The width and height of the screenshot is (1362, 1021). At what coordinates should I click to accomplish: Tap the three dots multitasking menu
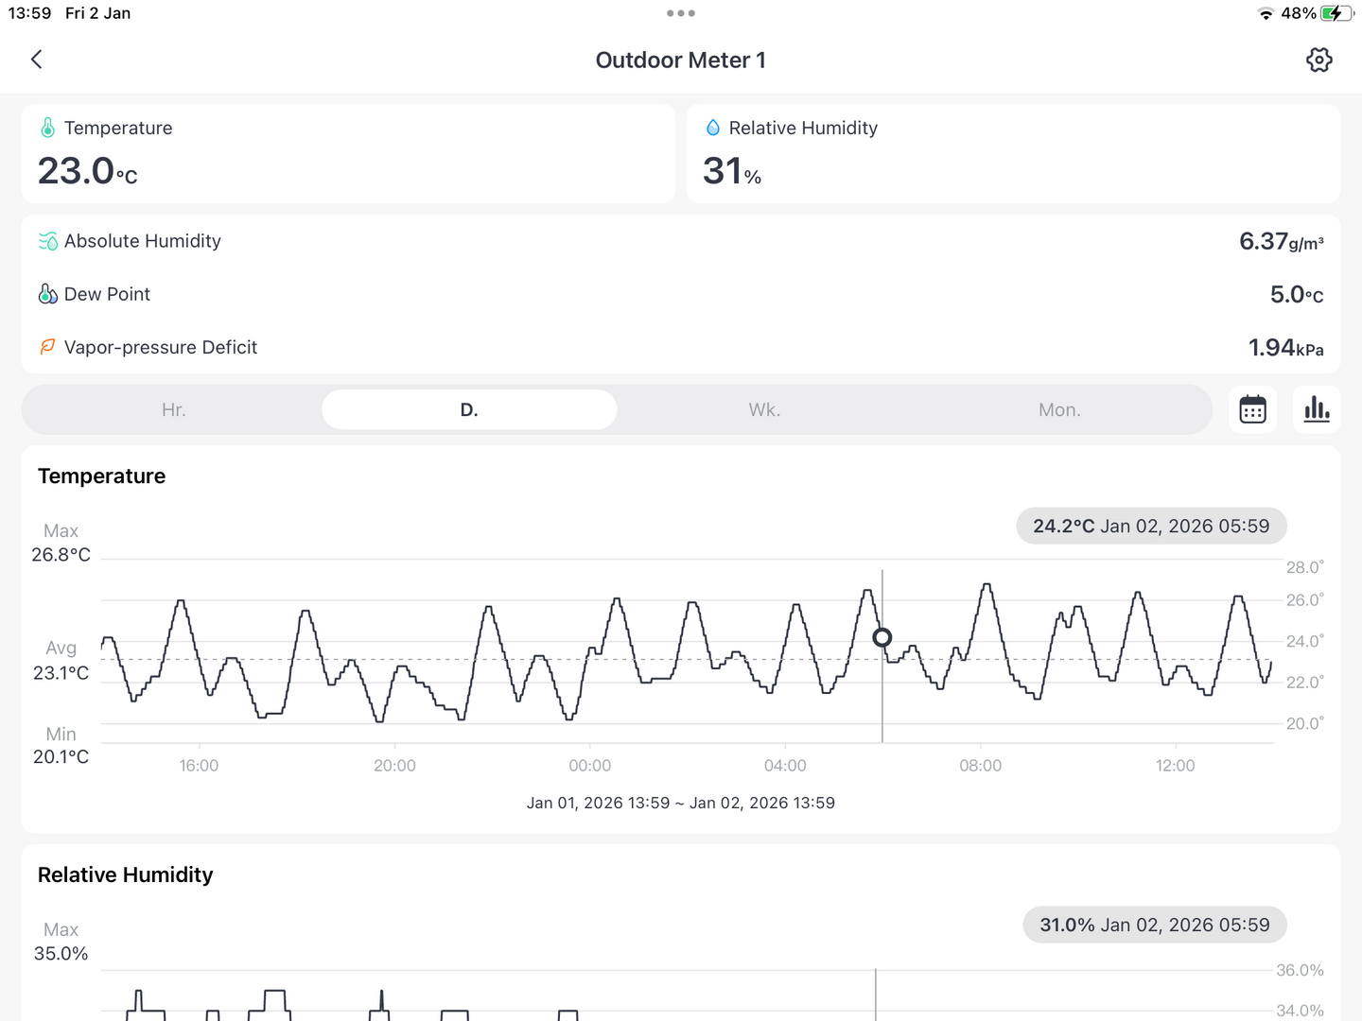pos(681,13)
